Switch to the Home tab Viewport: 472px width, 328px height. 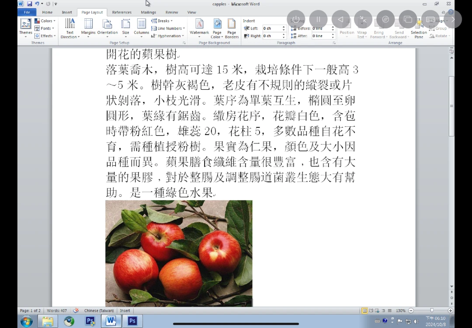47,12
